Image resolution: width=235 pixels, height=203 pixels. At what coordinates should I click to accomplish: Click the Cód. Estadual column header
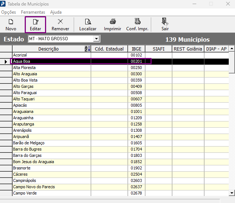109,49
